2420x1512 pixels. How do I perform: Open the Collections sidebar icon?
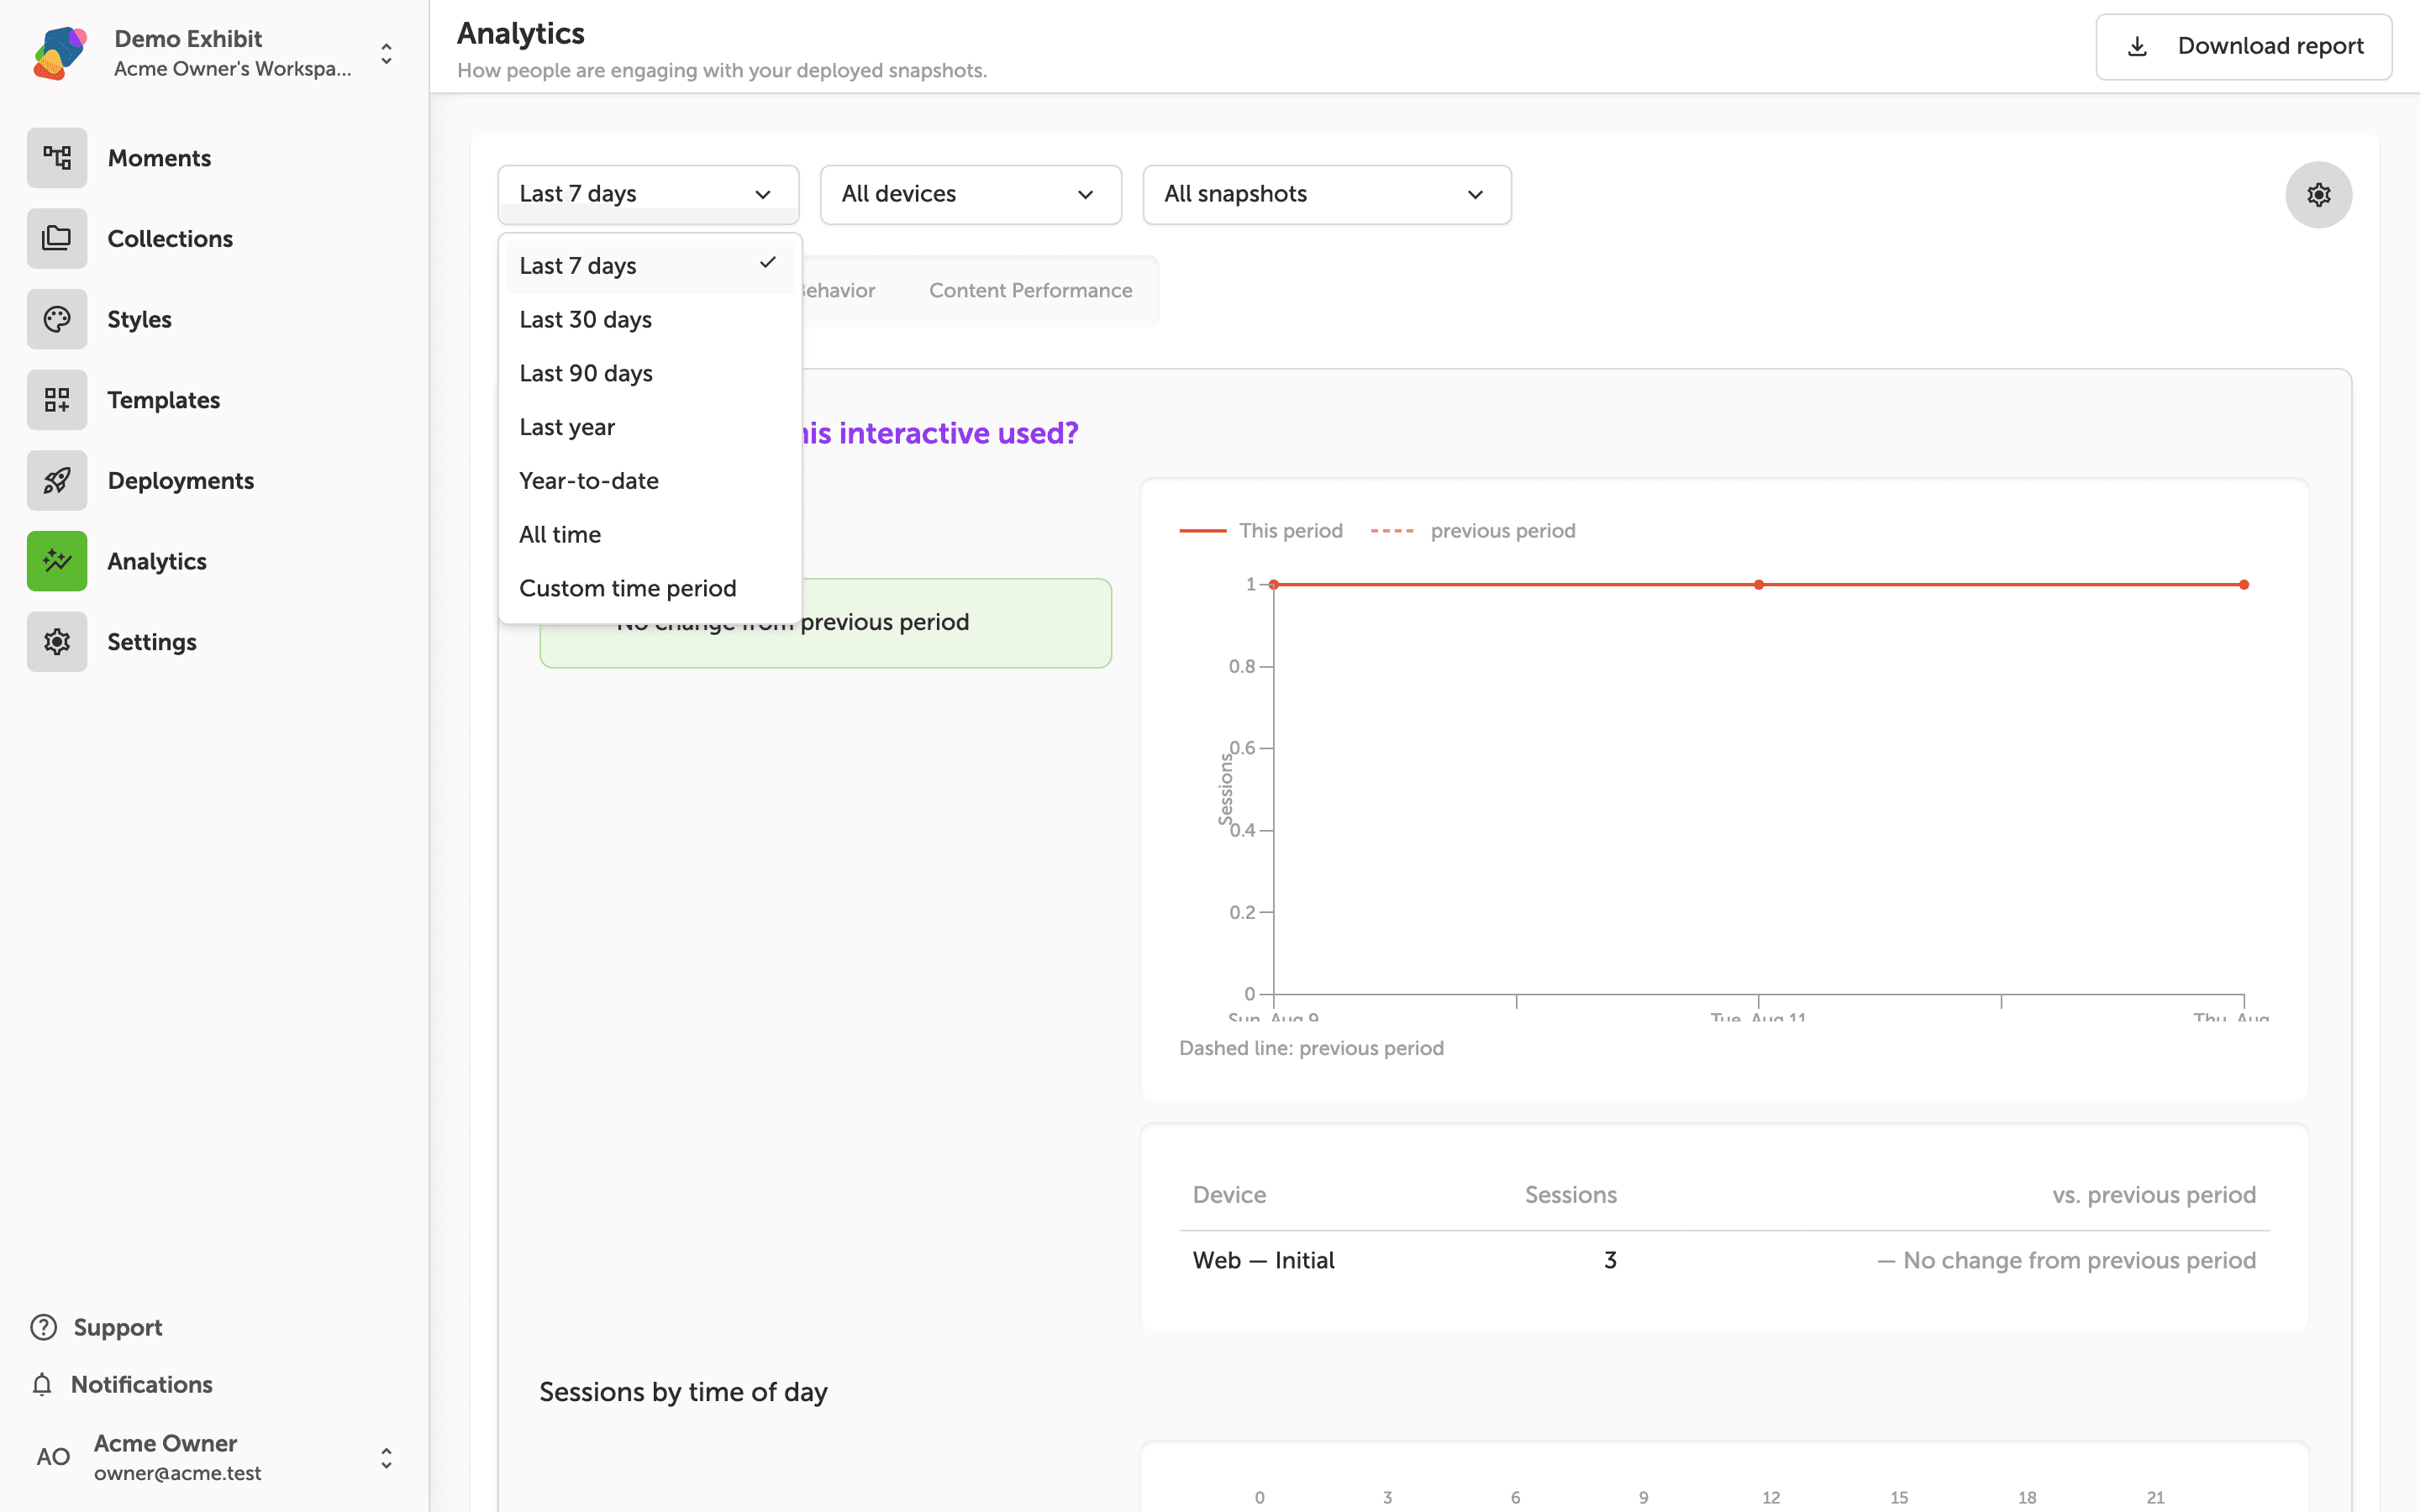click(57, 238)
